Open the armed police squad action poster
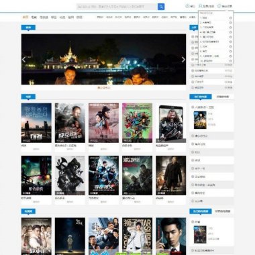 103,176
